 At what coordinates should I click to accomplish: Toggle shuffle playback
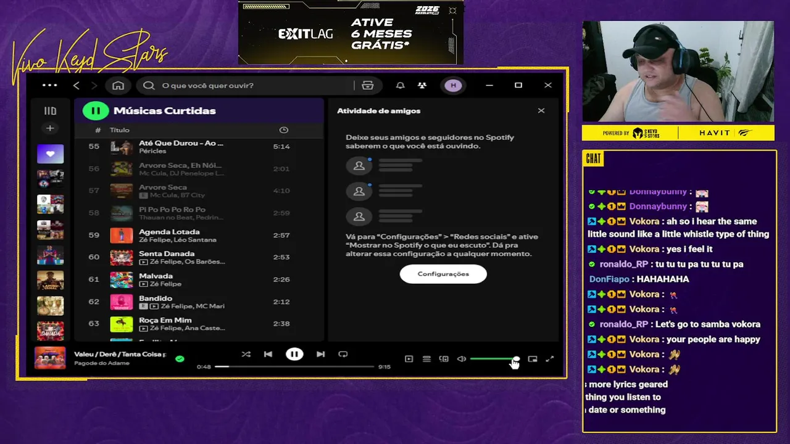click(x=246, y=354)
